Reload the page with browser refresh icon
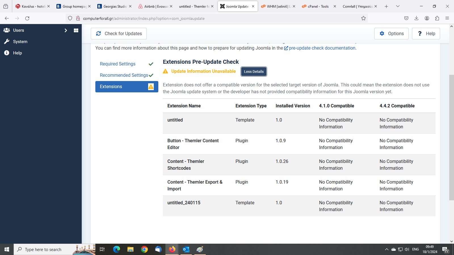 (27, 18)
